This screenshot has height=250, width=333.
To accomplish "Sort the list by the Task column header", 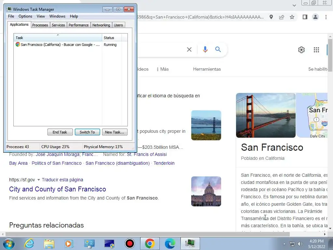I will [x=58, y=38].
